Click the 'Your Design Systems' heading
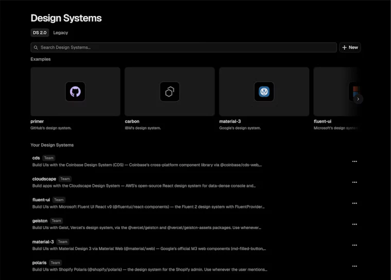 52,145
